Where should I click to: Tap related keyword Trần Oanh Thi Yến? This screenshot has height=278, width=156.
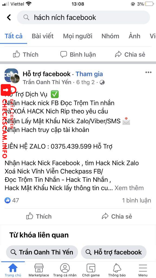[42, 252]
